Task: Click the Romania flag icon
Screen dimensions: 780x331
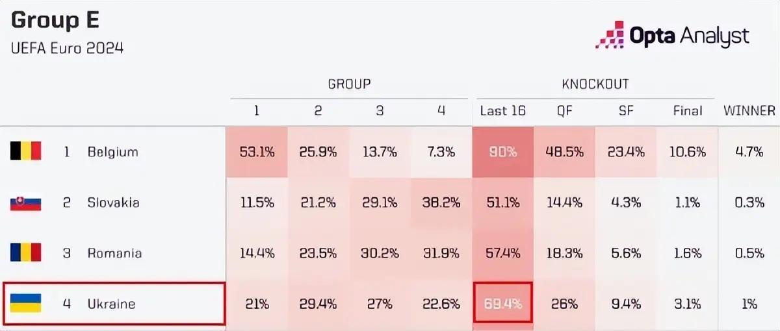Action: [x=26, y=252]
